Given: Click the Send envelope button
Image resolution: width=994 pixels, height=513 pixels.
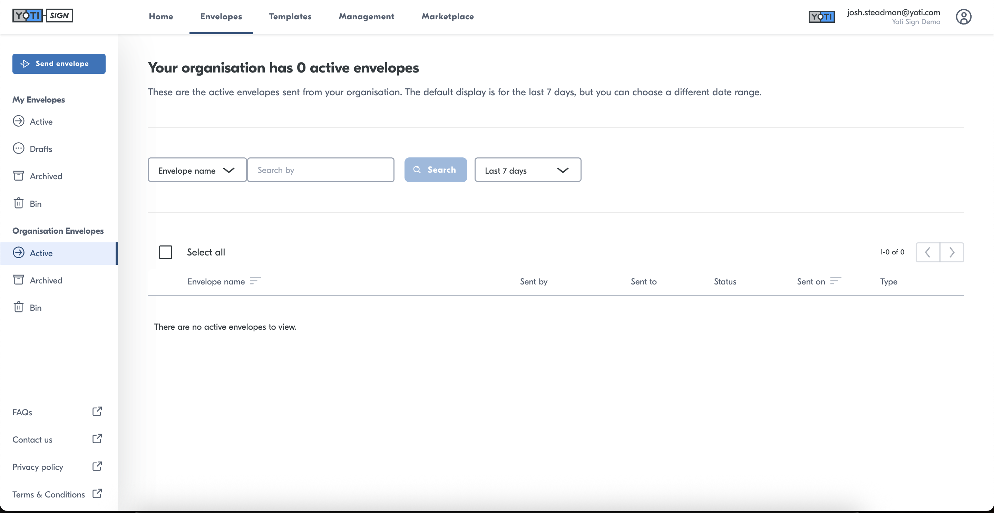Looking at the screenshot, I should tap(59, 64).
